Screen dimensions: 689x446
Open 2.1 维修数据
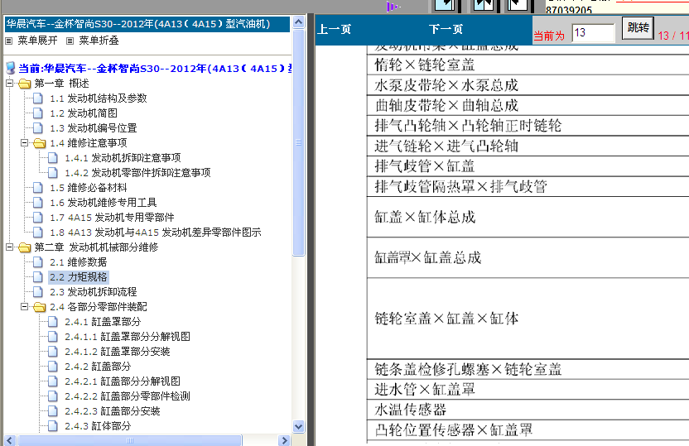tap(78, 262)
